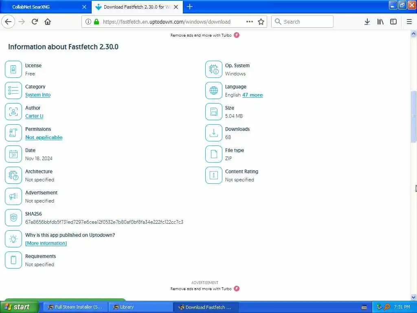This screenshot has width=417, height=313.
Task: Click the scrollbar down arrow
Action: pos(413,297)
